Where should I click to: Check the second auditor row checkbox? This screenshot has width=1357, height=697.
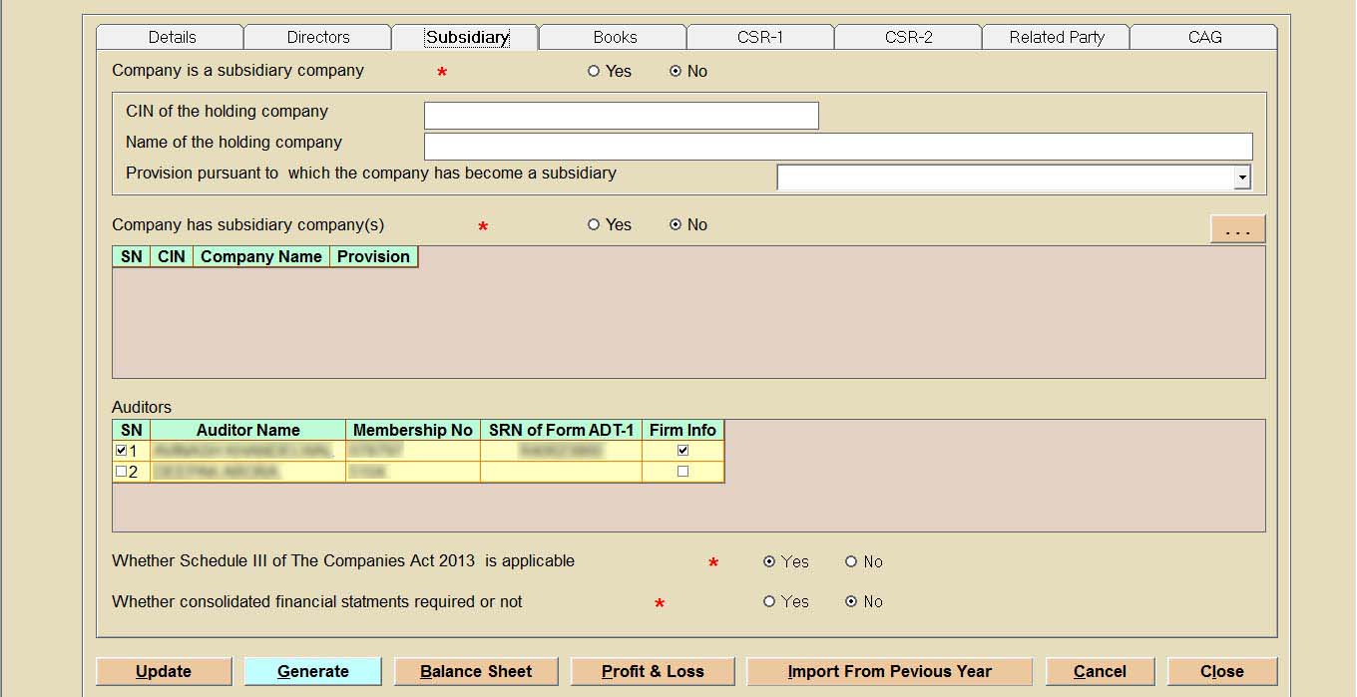[122, 472]
